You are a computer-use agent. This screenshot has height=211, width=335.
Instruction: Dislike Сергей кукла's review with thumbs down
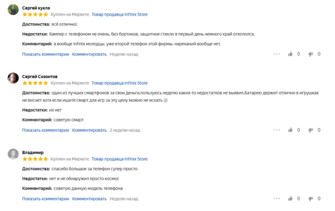(x=311, y=54)
